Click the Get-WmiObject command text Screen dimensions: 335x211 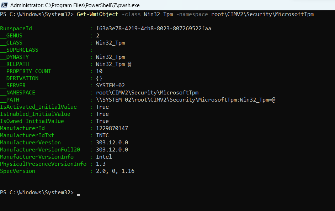point(97,14)
